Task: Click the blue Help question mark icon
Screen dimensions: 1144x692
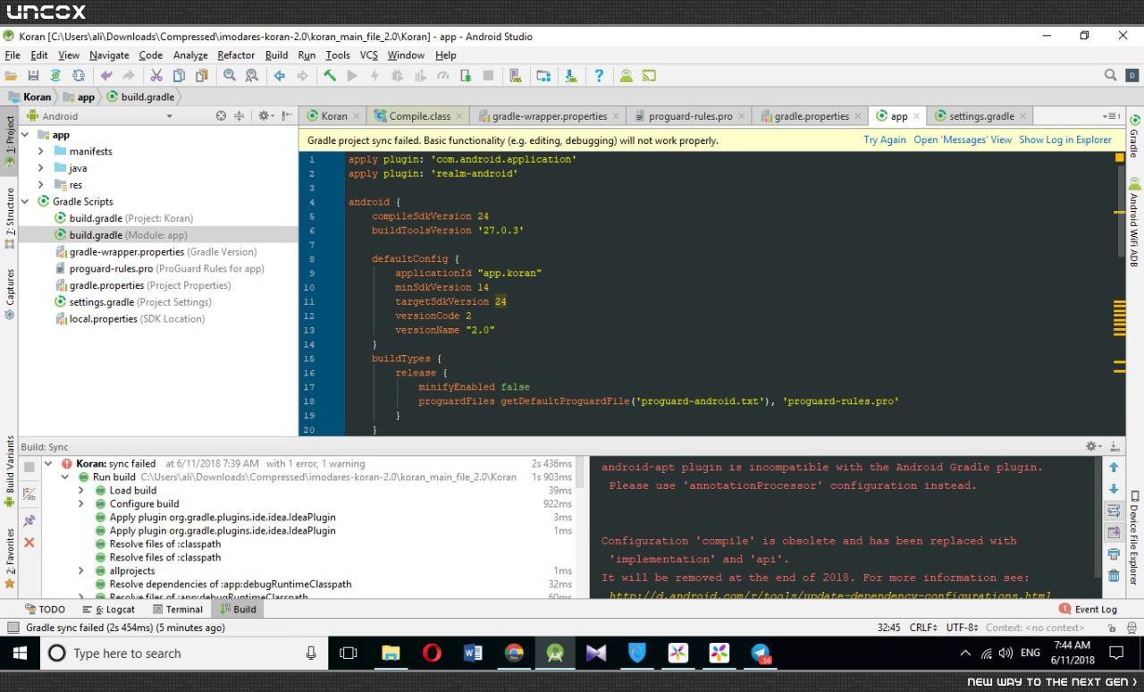Action: [599, 76]
